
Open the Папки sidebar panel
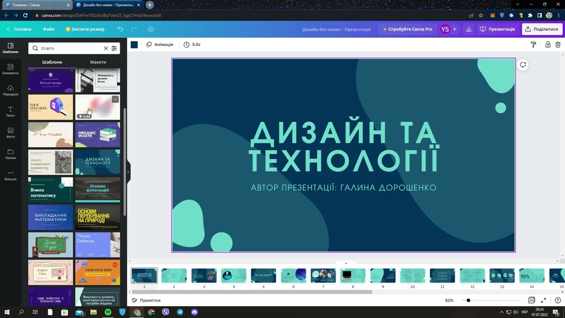[11, 154]
